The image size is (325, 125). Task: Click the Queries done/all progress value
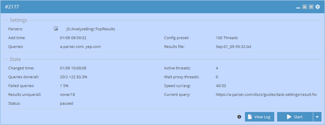pyautogui.click(x=74, y=77)
